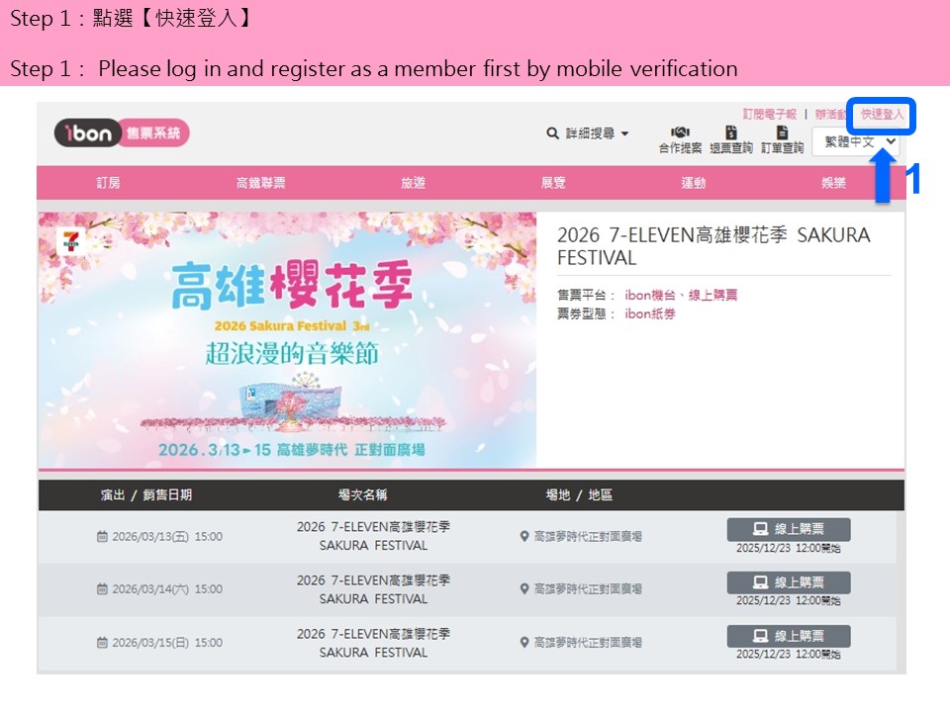Click the 訂單查詢 order document icon

click(782, 133)
